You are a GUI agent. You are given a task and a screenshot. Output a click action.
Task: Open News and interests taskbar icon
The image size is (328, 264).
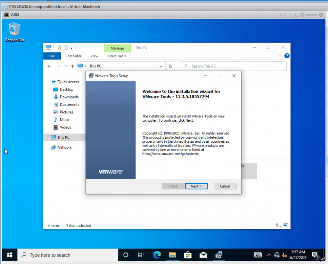click(x=258, y=255)
